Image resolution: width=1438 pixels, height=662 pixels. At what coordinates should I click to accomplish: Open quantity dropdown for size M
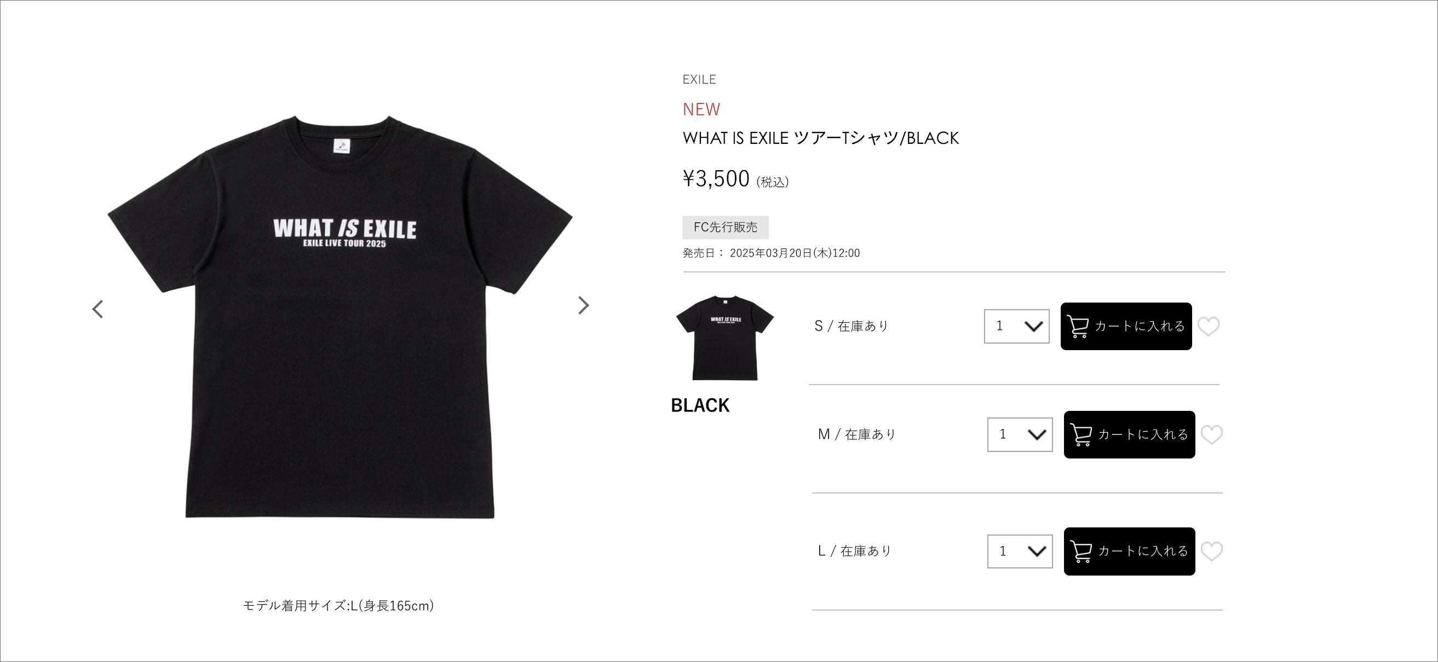coord(1020,434)
